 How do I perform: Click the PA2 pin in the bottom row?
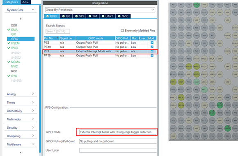point(181,136)
